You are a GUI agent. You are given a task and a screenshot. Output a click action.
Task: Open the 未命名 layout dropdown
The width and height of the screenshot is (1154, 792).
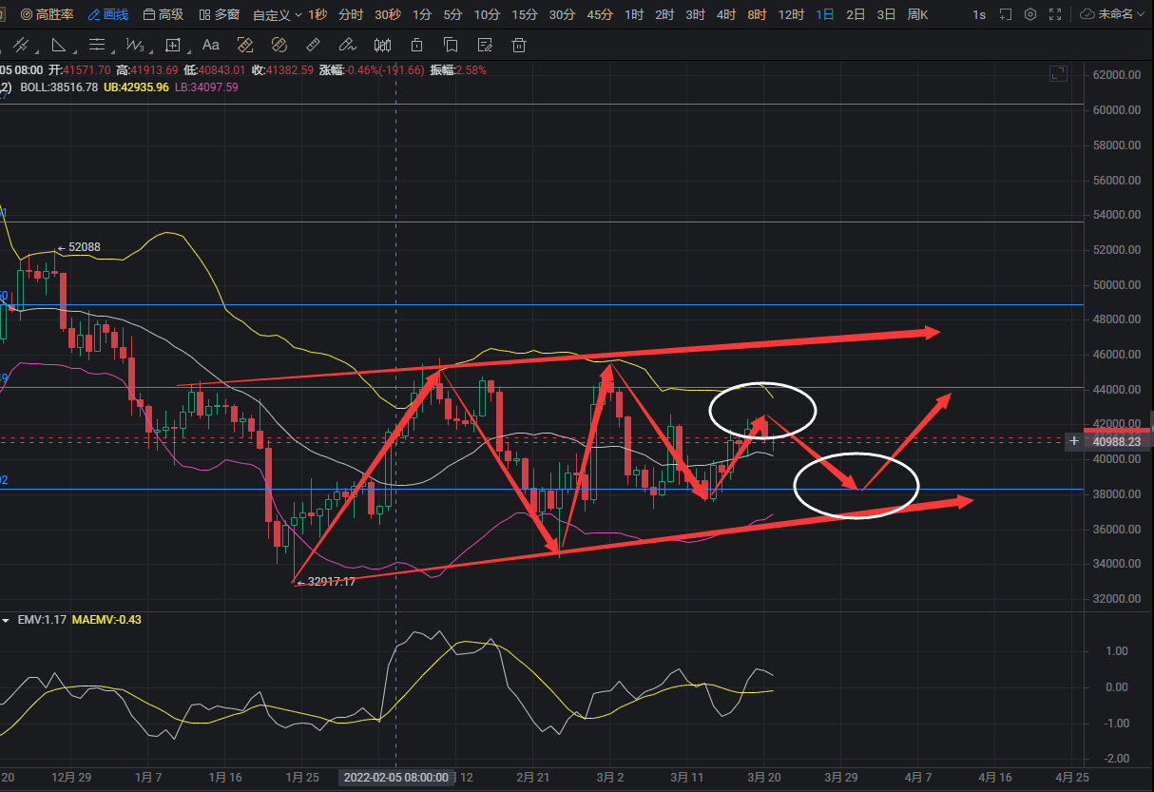coord(1115,14)
